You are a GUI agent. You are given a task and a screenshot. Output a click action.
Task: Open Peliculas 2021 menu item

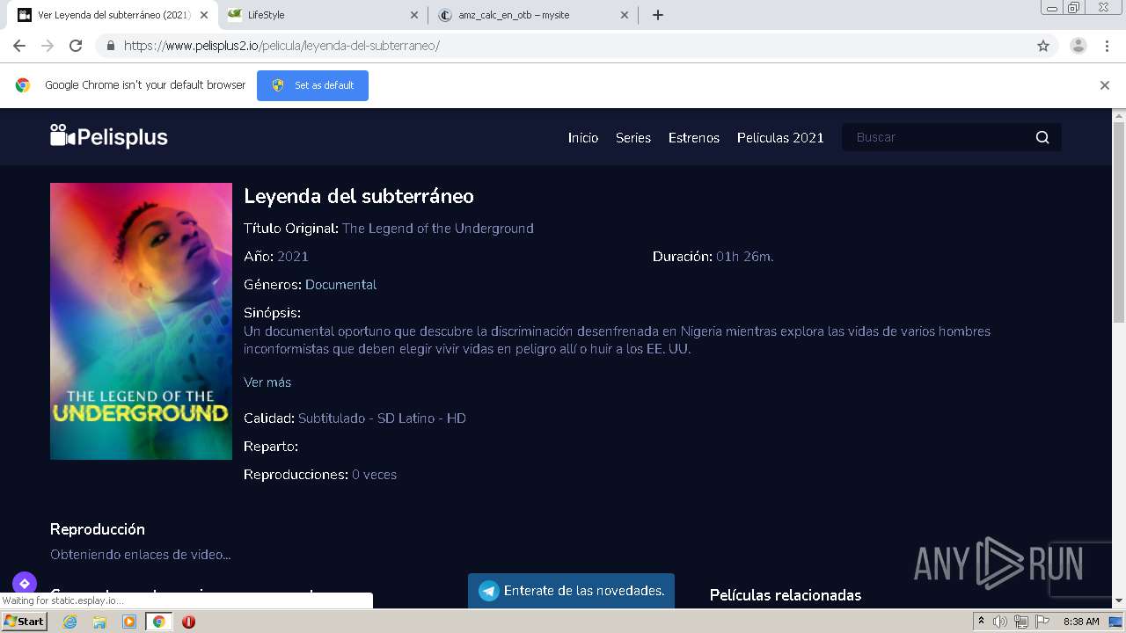coord(780,137)
